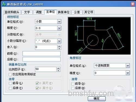136x102 pixels.
Task: Toggle angular 后续(N) checkbox
Action: click(x=73, y=88)
